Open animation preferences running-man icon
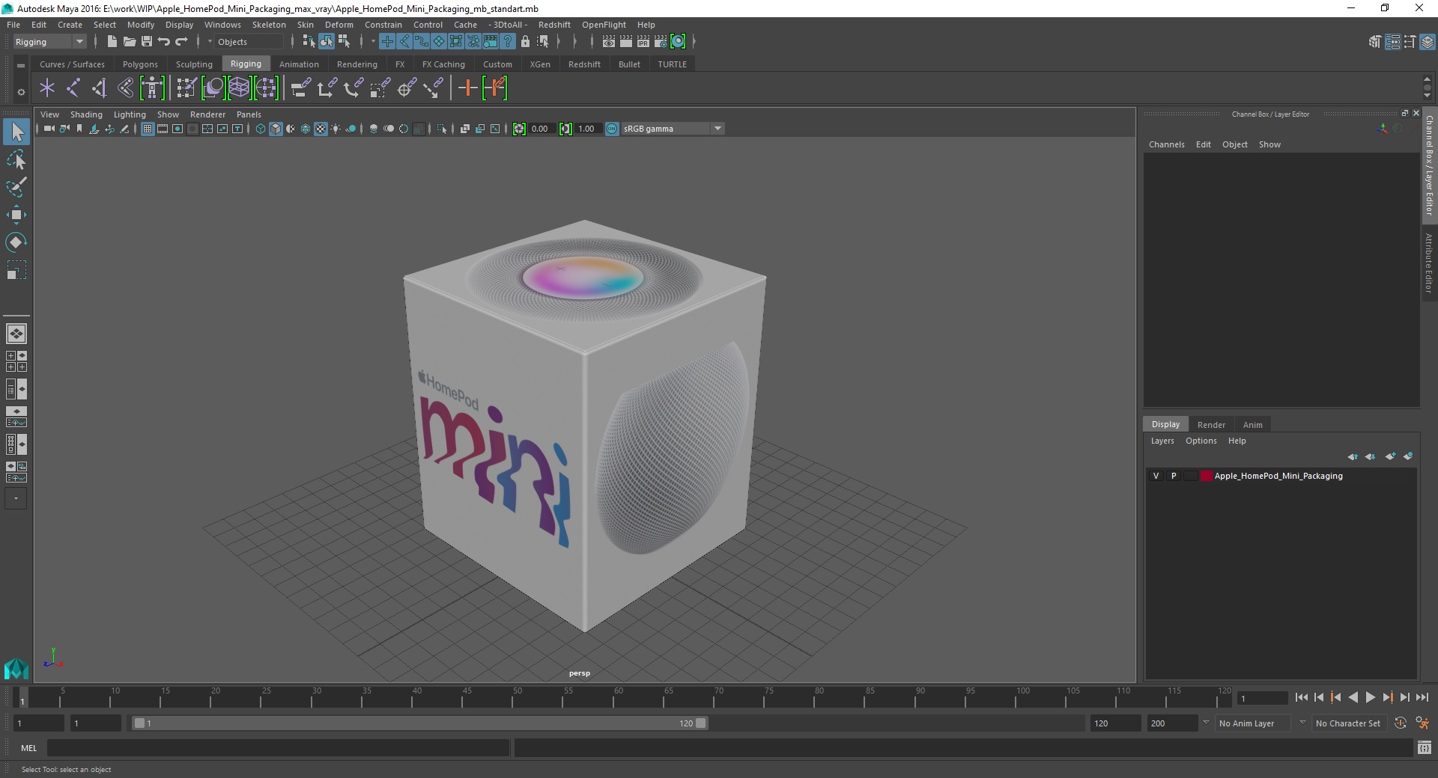The width and height of the screenshot is (1438, 778). 1422,723
